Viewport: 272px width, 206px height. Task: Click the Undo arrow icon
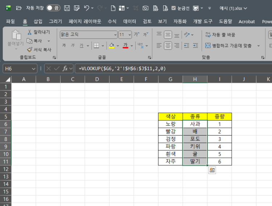[x=86, y=8]
